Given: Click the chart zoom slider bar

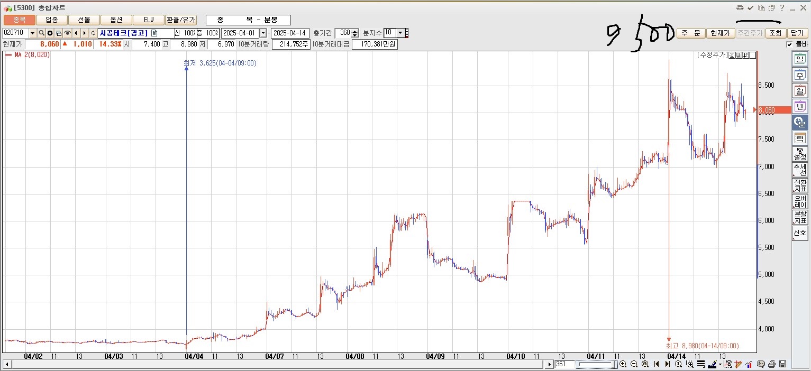Looking at the screenshot, I should 595,364.
